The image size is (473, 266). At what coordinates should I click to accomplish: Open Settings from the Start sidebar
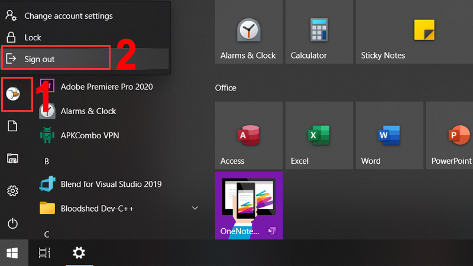[x=12, y=190]
